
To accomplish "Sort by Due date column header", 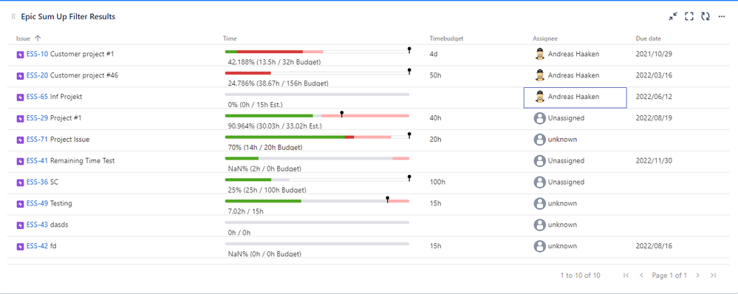I will click(x=648, y=38).
